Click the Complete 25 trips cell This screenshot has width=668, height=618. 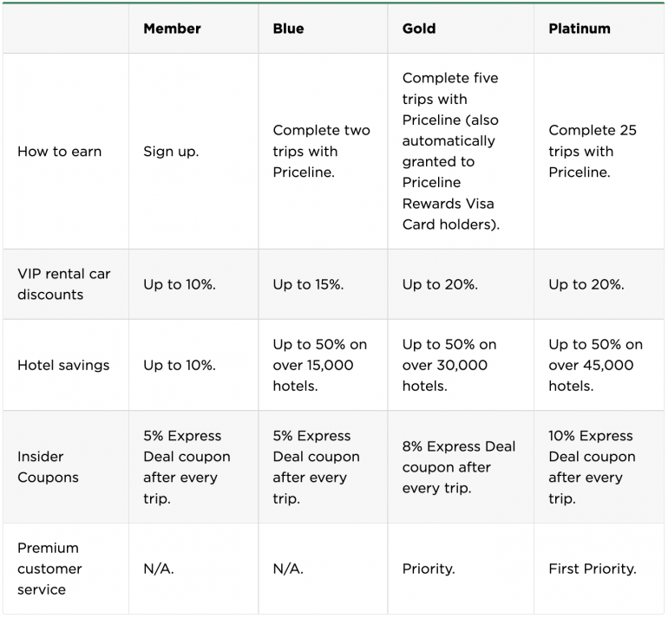(592, 152)
